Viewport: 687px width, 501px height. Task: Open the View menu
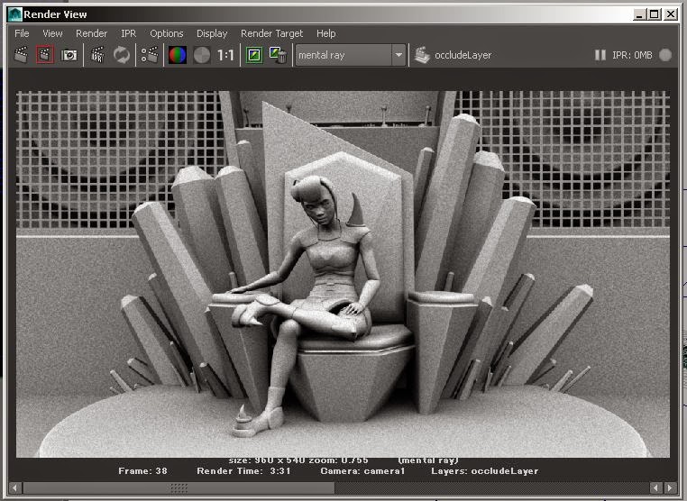click(x=52, y=33)
